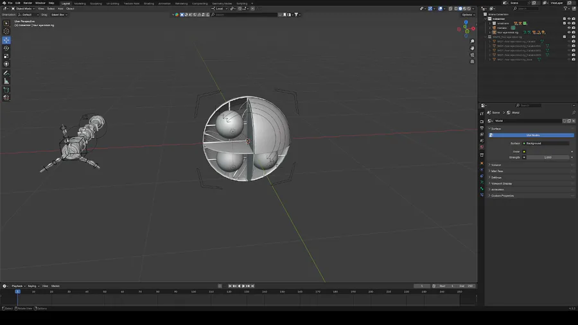Viewport: 578px width, 325px height.
Task: Open the viewport Add menu
Action: 60,8
